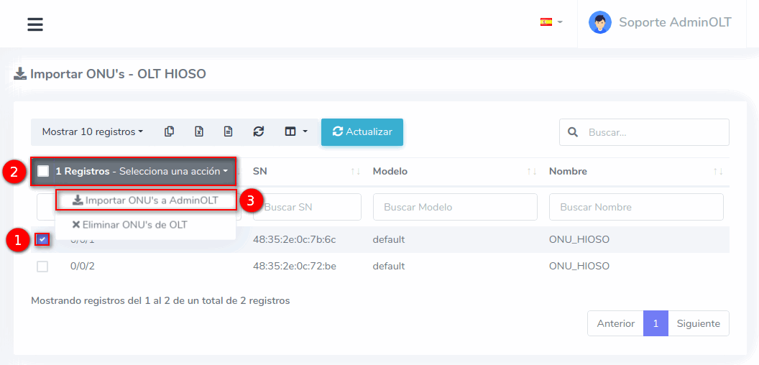Go to the Siguiente page
This screenshot has height=365, width=759.
click(698, 323)
